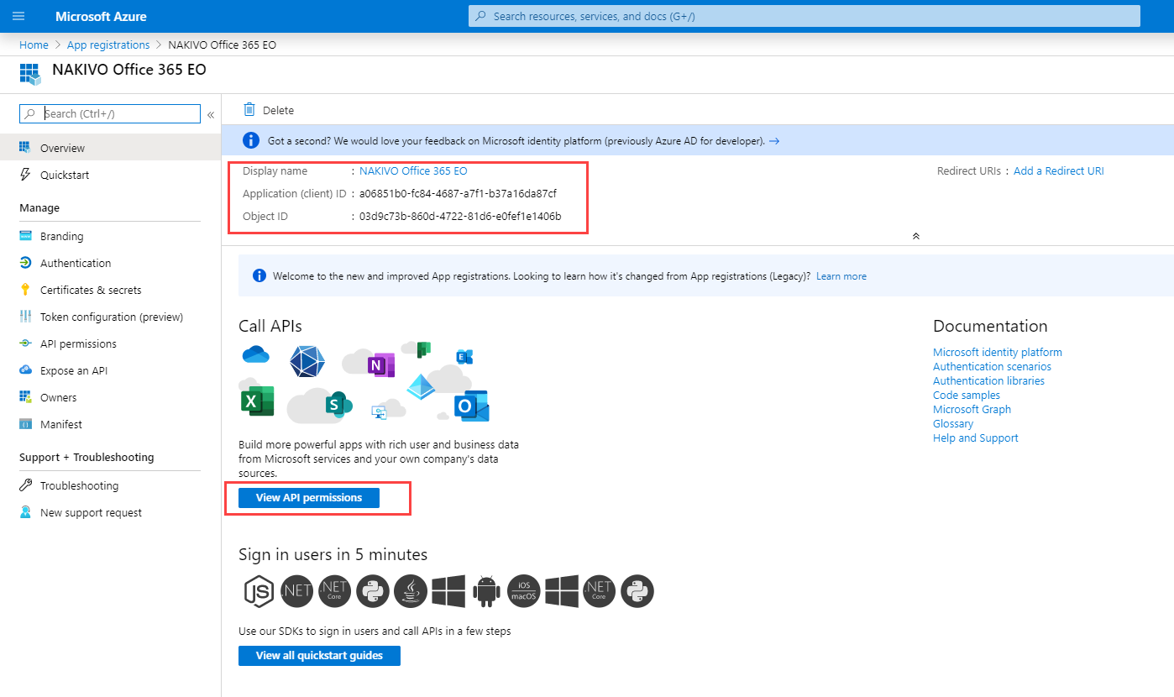
Task: Select Manifest in the Manage menu
Action: (61, 424)
